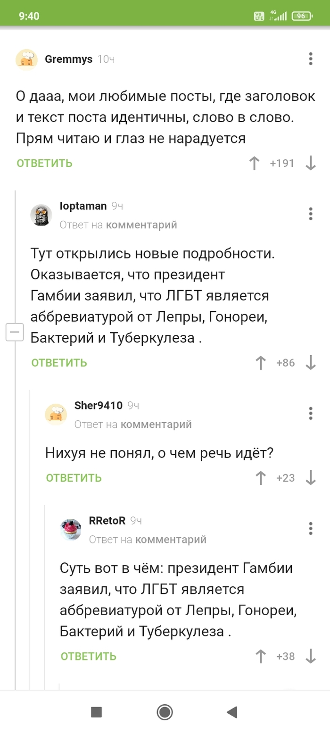Tap the Android home button
The image size is (330, 734).
(165, 712)
